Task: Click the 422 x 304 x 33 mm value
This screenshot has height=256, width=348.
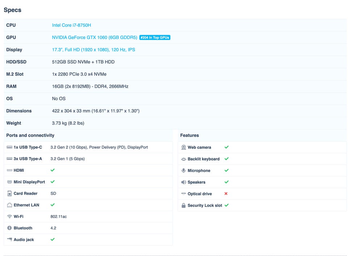Action: [96, 111]
